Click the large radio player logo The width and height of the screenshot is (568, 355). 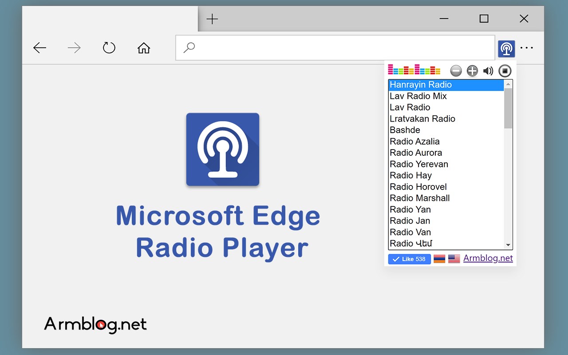click(x=223, y=150)
